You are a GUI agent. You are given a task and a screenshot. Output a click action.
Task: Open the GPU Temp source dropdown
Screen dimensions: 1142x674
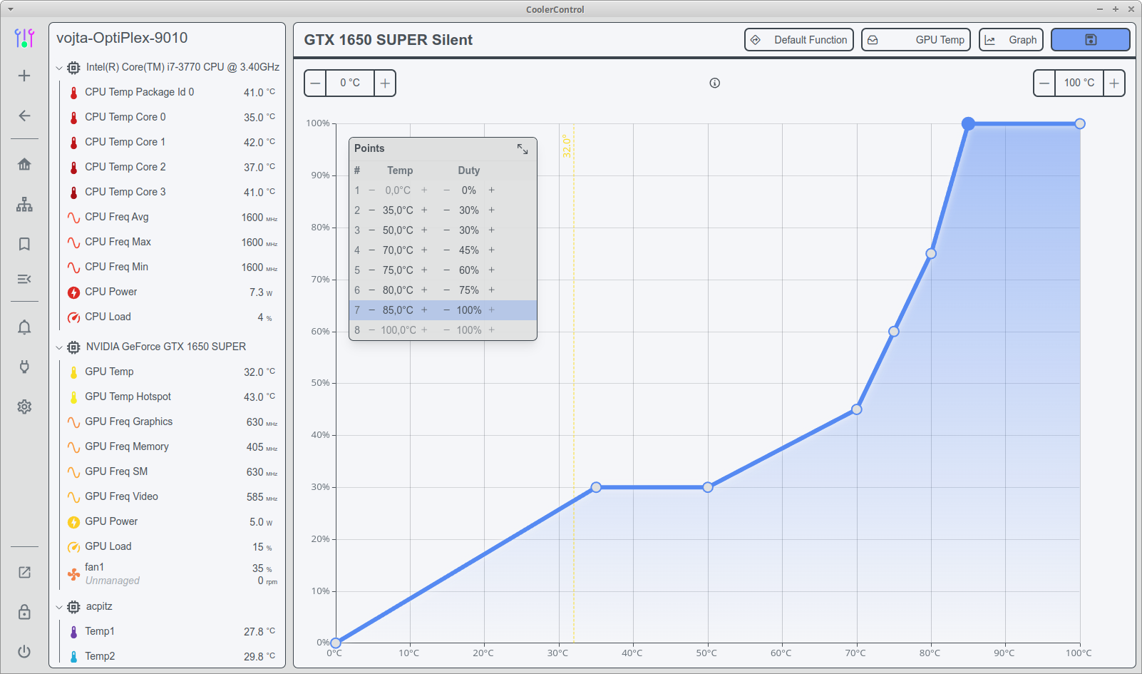916,40
